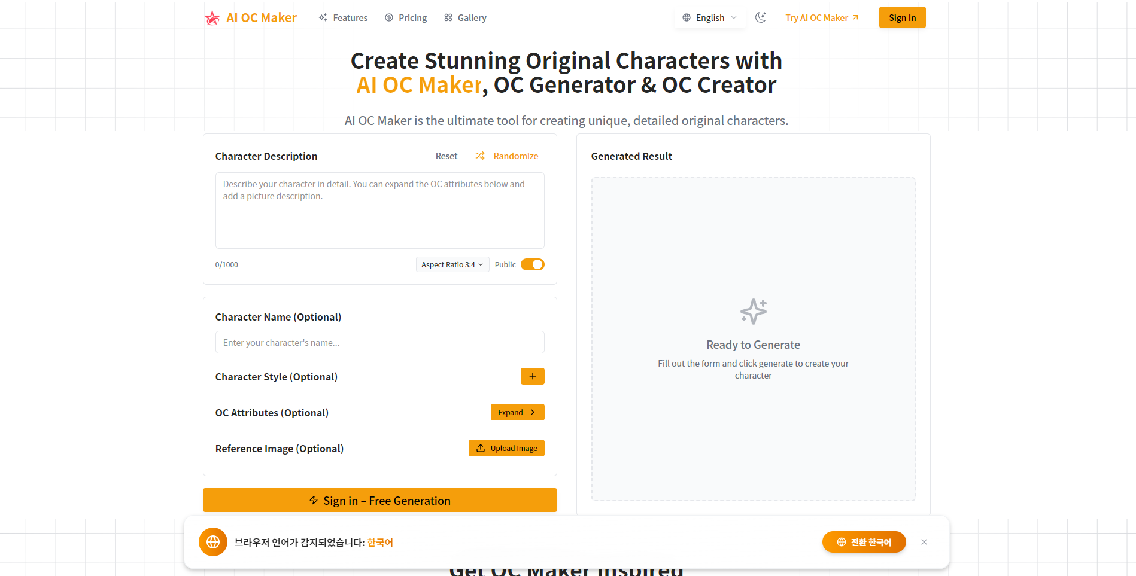Toggle the Public switch off

point(532,264)
